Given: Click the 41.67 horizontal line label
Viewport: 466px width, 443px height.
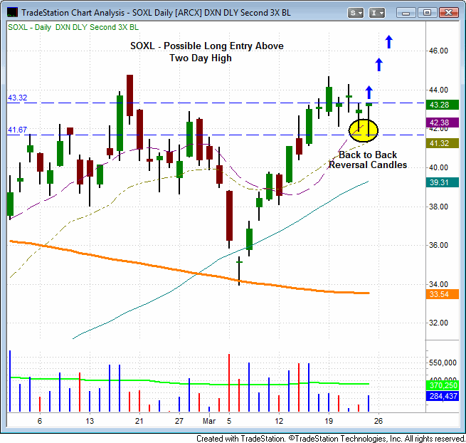Looking at the screenshot, I should [x=18, y=130].
